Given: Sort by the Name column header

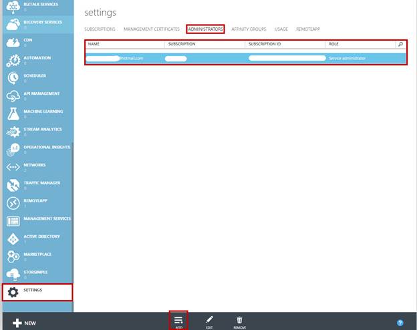Looking at the screenshot, I should [94, 44].
